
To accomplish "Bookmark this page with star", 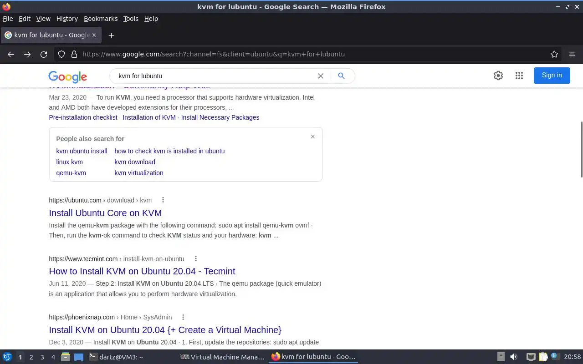I will (554, 54).
